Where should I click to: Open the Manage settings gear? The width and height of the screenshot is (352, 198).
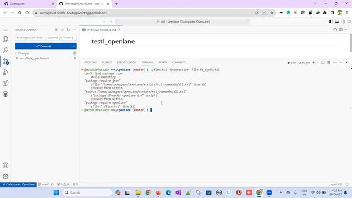(x=5, y=177)
